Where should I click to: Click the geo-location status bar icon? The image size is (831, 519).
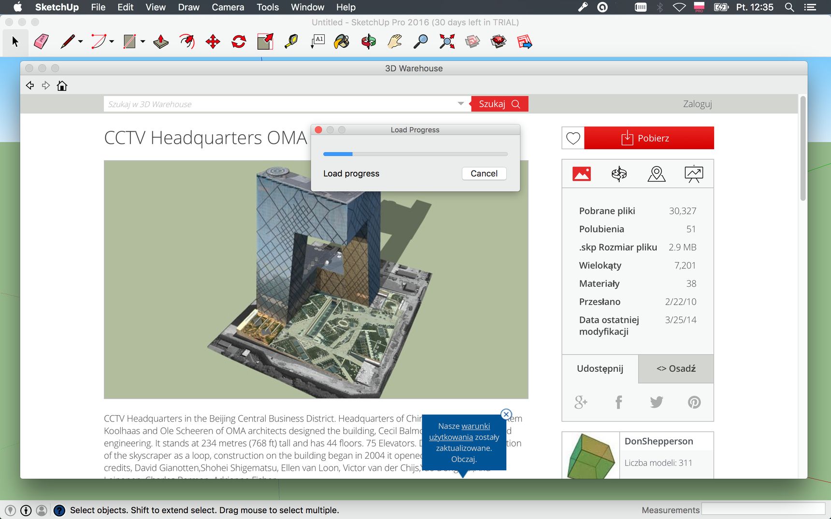pos(10,510)
